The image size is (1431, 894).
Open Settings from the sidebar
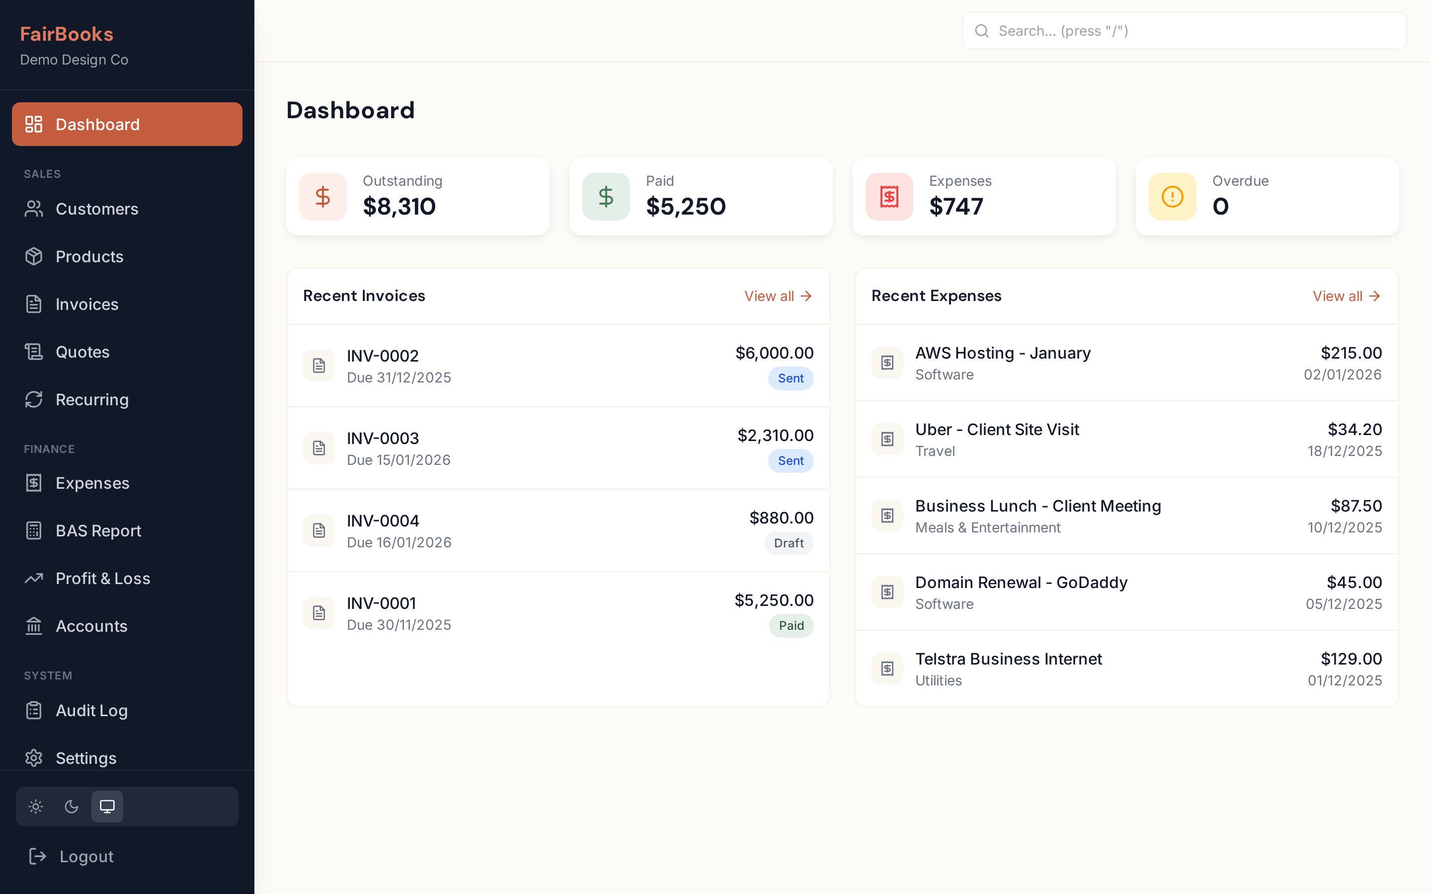pyautogui.click(x=86, y=758)
